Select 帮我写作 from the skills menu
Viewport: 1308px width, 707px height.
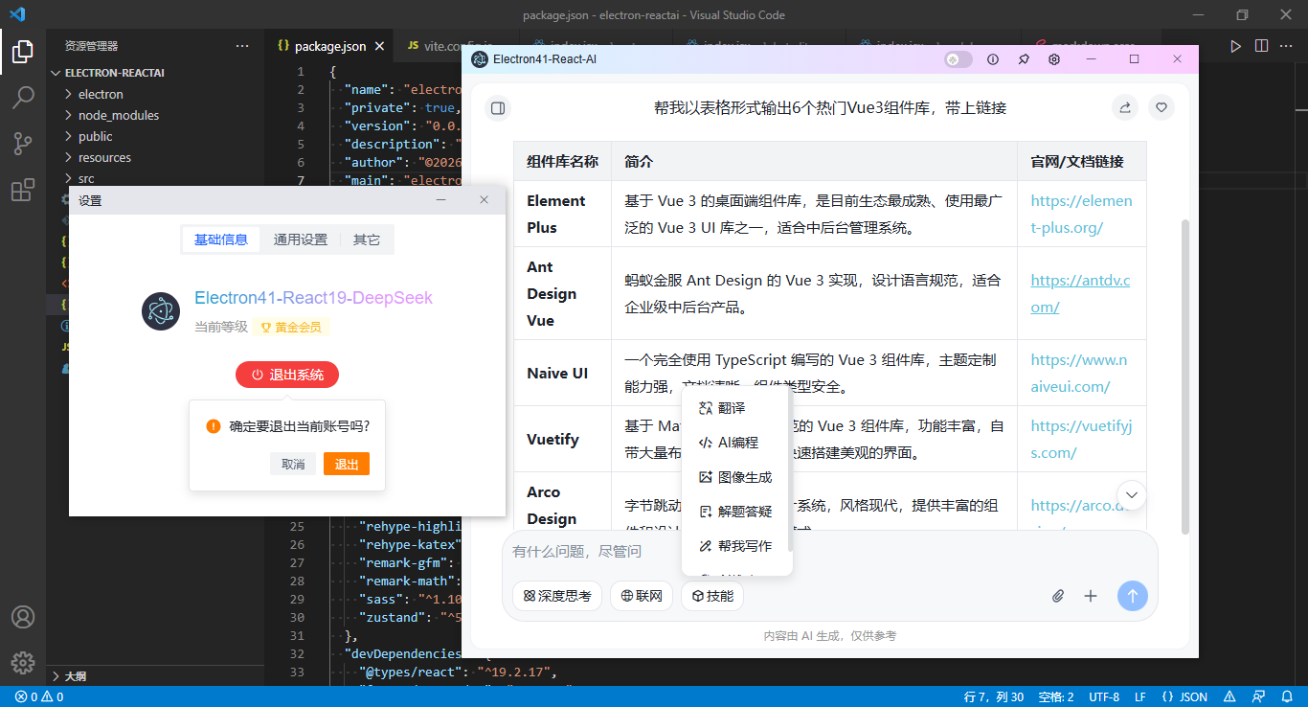point(736,546)
